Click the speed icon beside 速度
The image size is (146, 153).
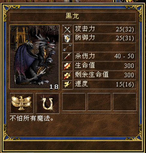click(67, 84)
